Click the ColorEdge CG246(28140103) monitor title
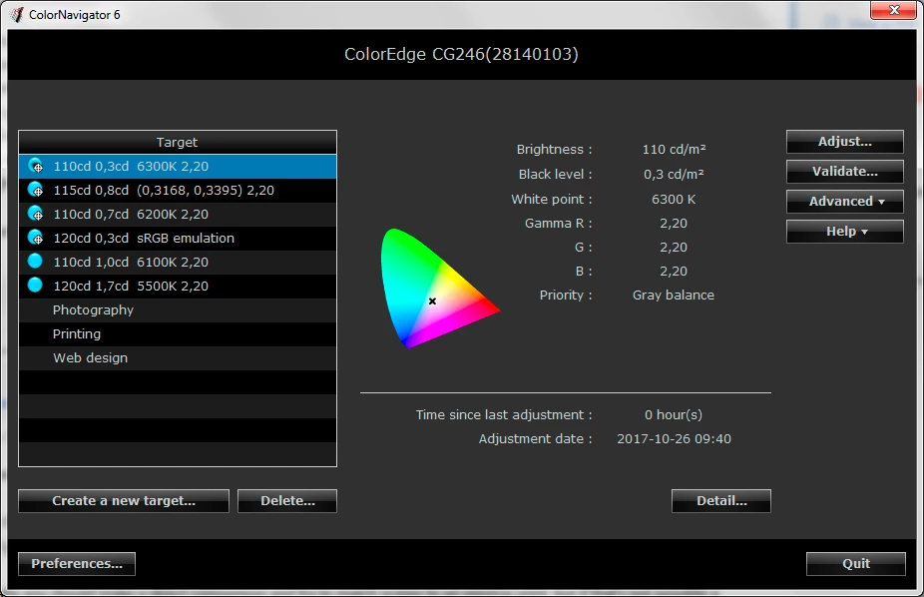The image size is (924, 597). pos(461,54)
